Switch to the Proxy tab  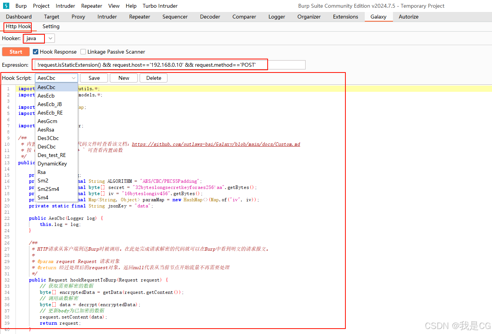(x=79, y=17)
